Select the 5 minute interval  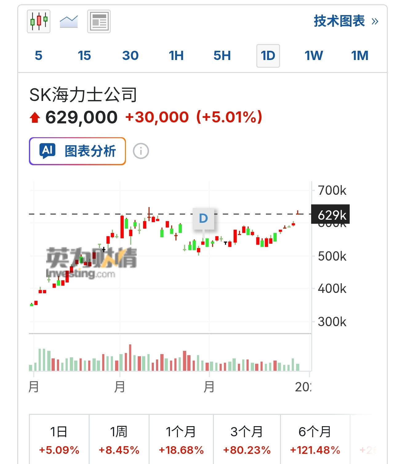(38, 56)
